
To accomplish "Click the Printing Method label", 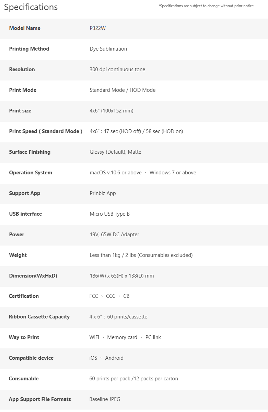I will click(x=29, y=49).
